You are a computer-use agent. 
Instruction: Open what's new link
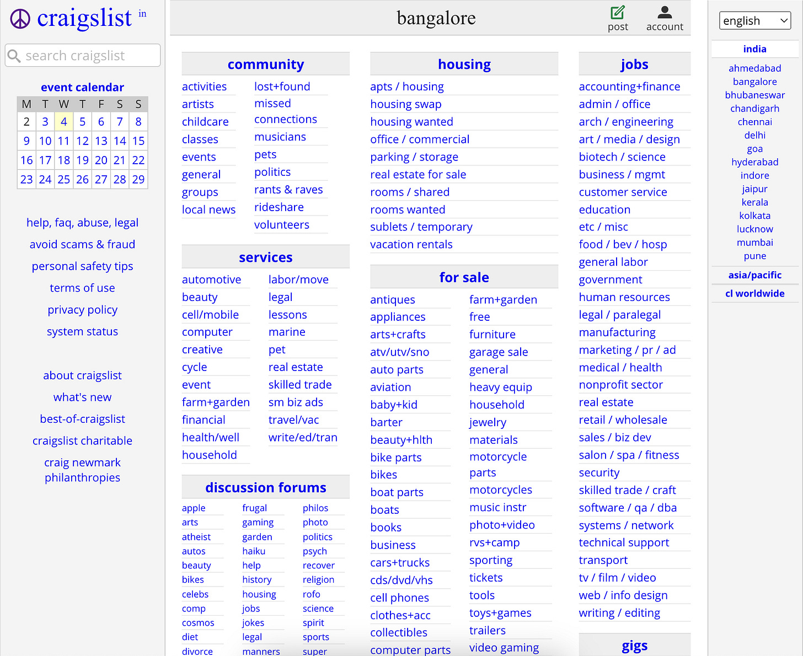[x=82, y=397]
